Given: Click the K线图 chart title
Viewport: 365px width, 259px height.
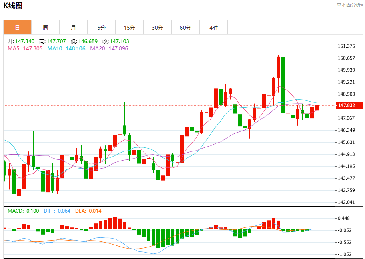Looking at the screenshot, I should (x=13, y=6).
